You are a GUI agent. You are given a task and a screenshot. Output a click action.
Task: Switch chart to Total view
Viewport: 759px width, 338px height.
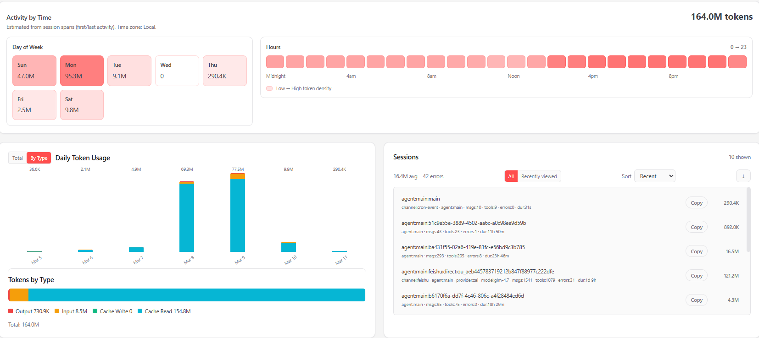coord(17,158)
